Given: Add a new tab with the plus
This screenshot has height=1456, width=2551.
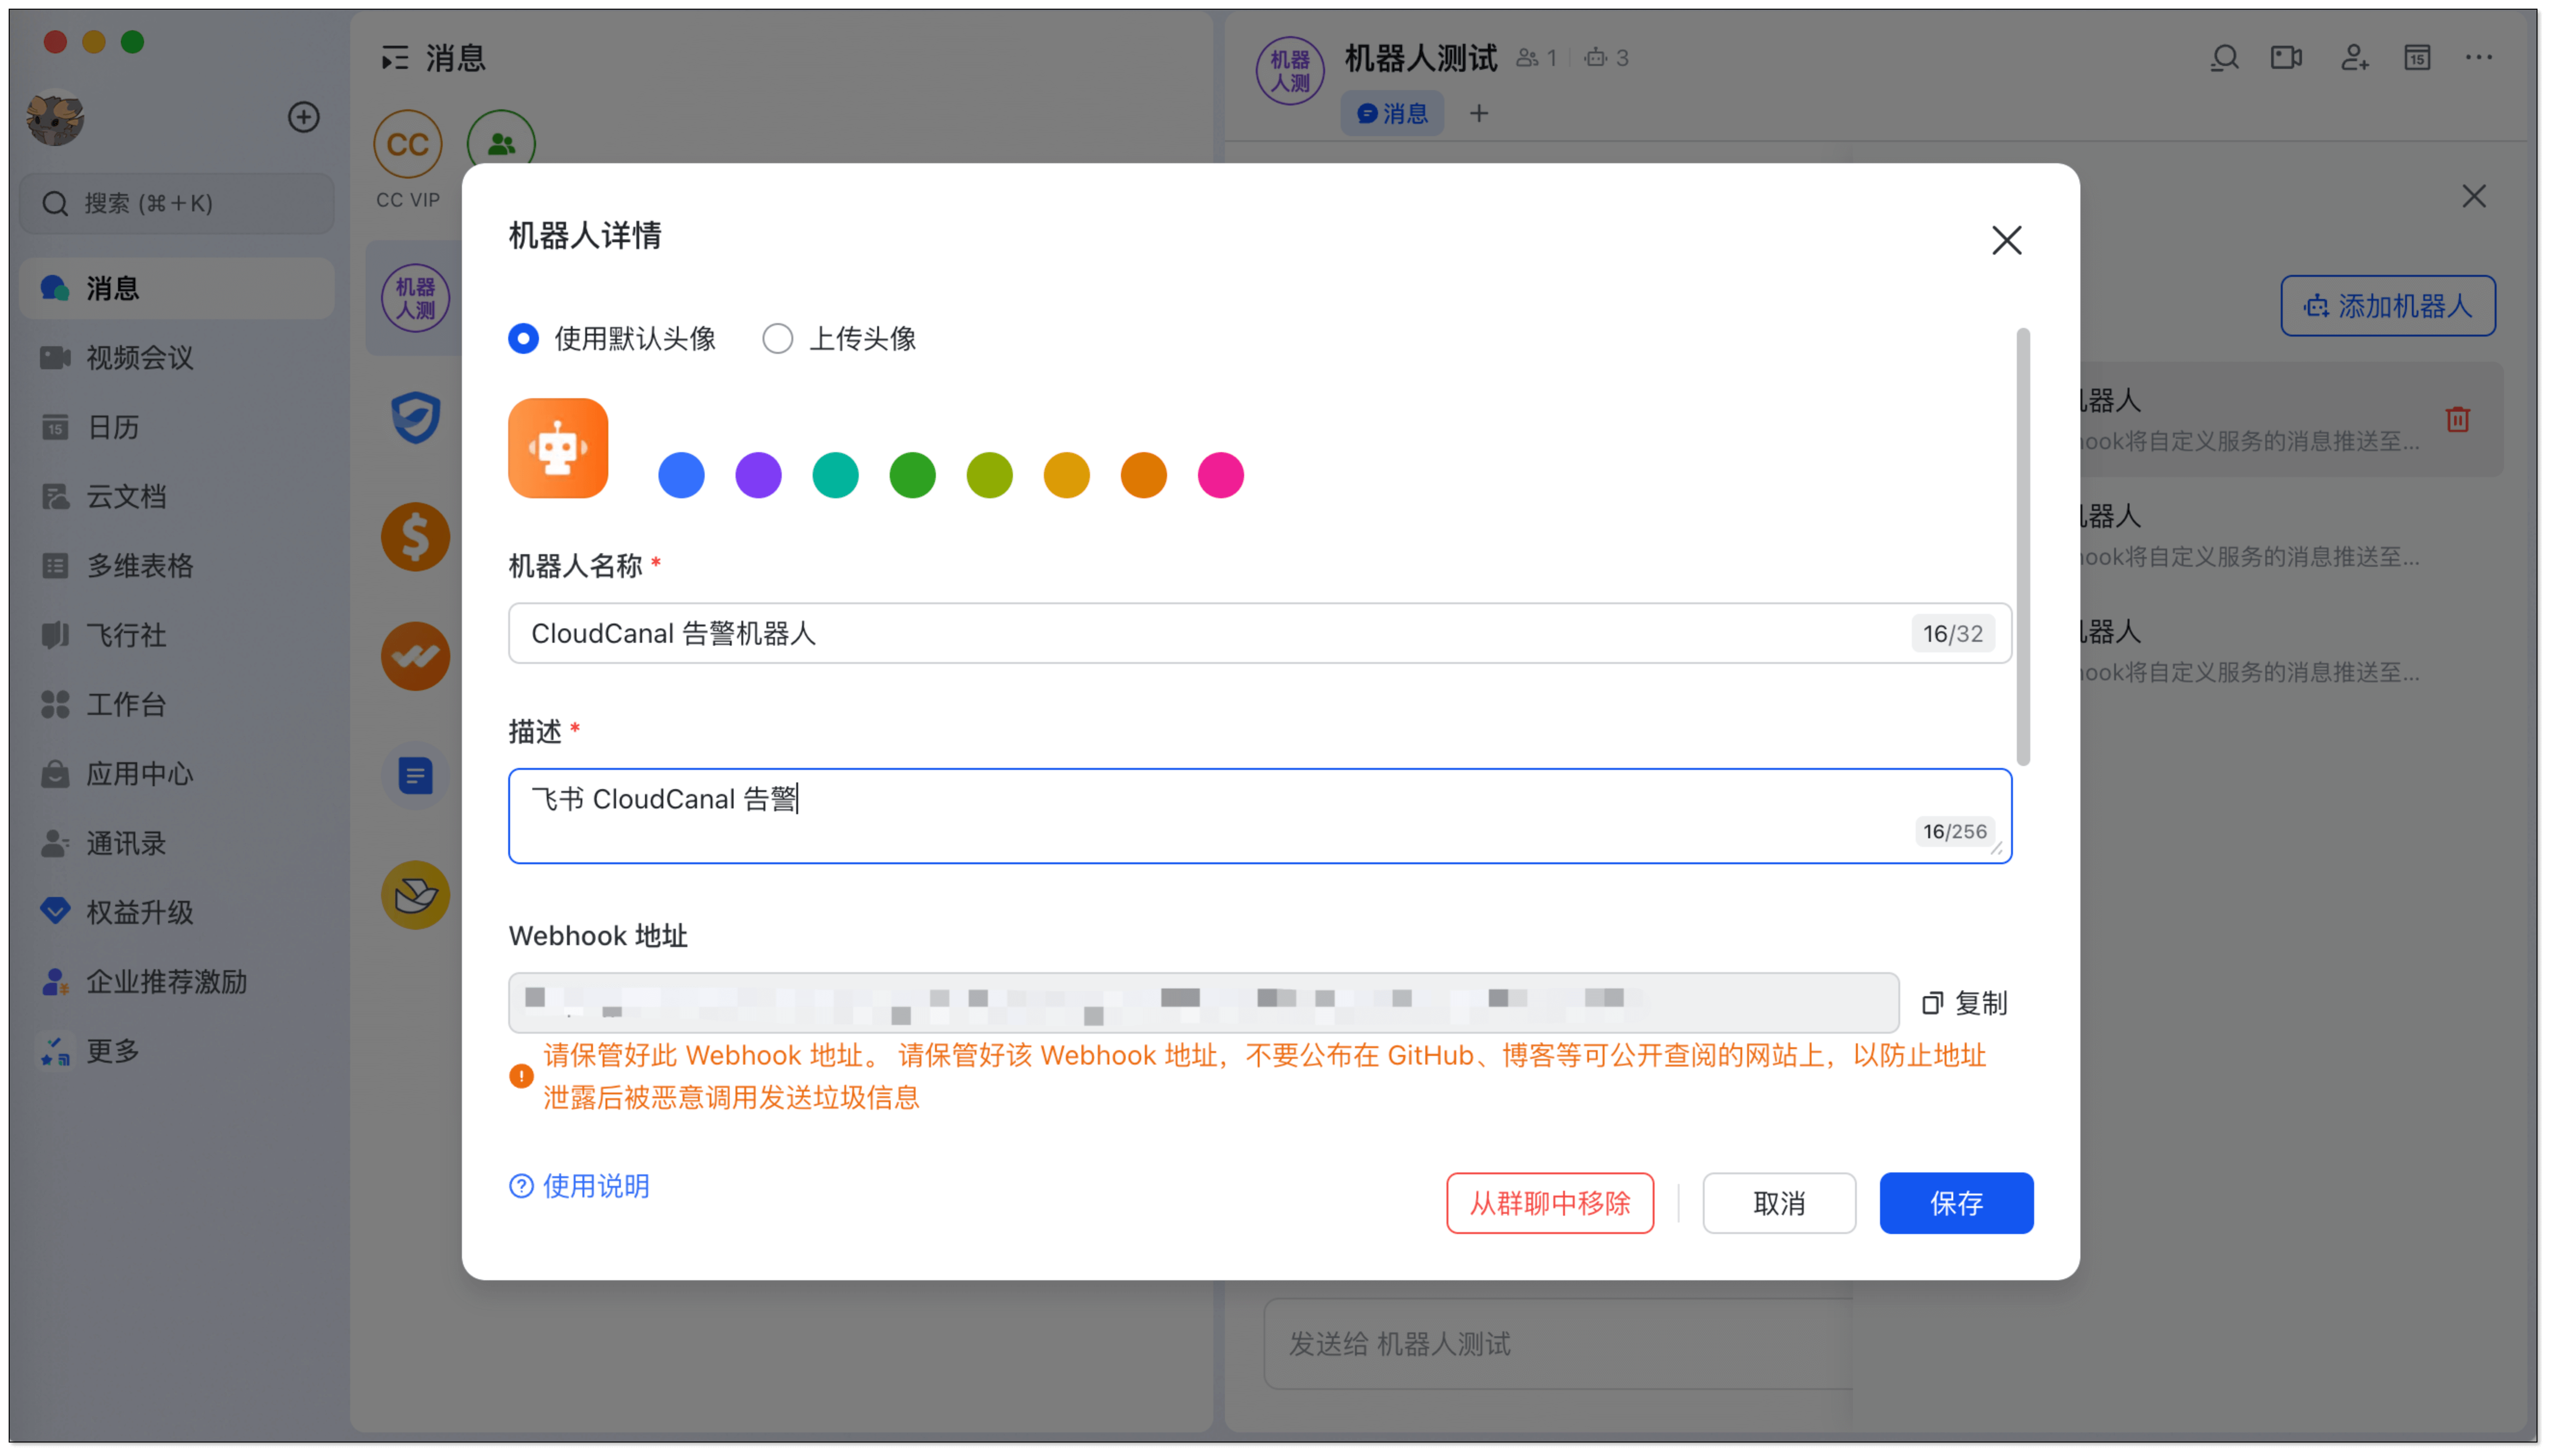Looking at the screenshot, I should 1479,114.
